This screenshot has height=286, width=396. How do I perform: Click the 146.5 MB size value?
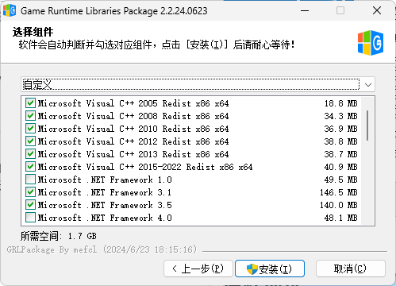[x=339, y=192]
